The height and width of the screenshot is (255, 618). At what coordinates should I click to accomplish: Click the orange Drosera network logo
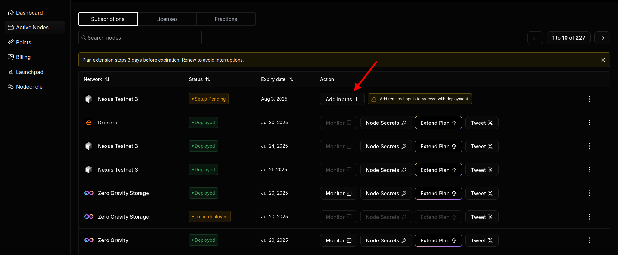point(89,123)
